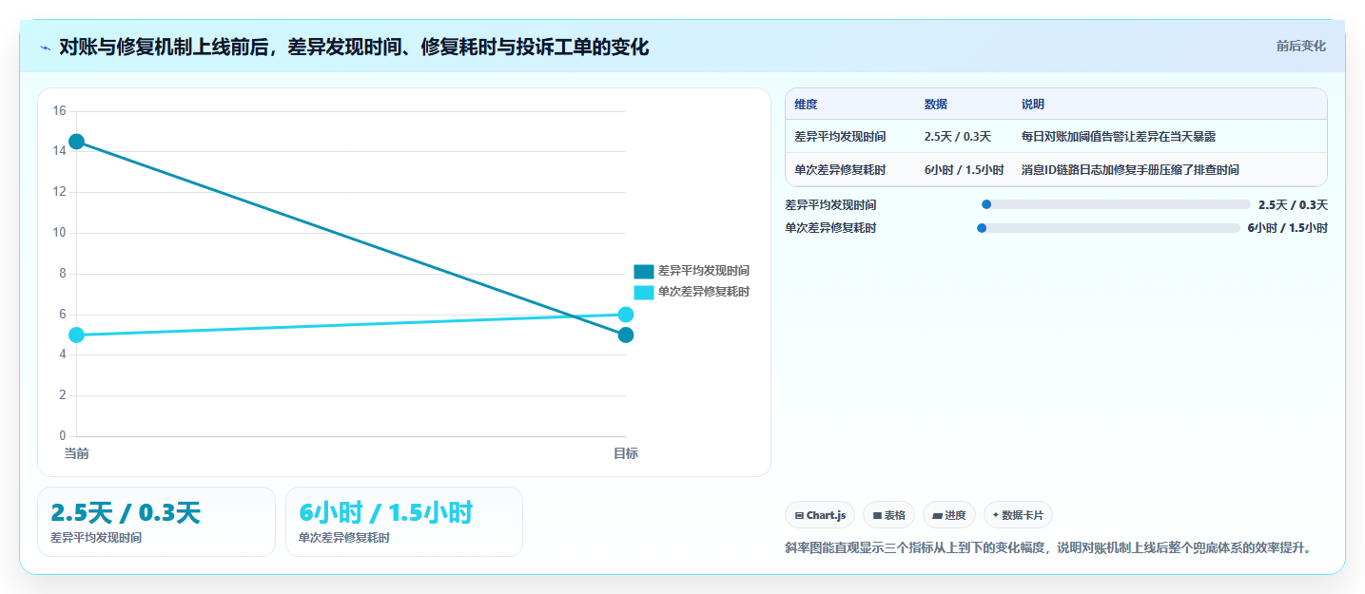This screenshot has height=594, width=1365.
Task: Click the 数据卡片 chip star icon
Action: coord(996,515)
